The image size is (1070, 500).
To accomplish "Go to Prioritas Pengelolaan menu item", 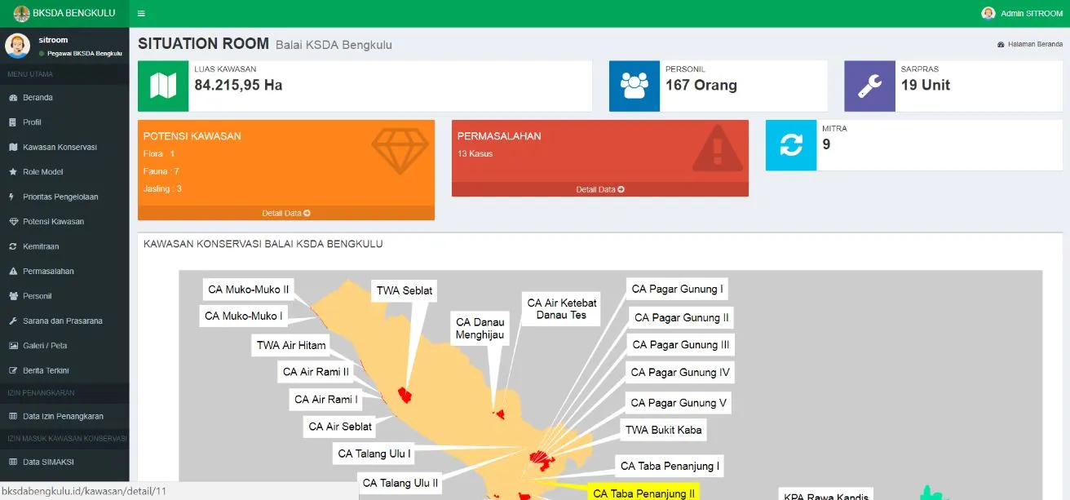I will pos(60,197).
